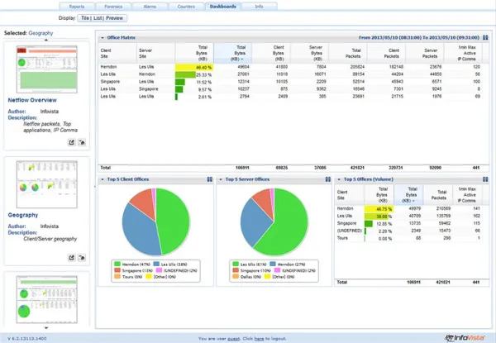Switch display to Preview mode
The image size is (496, 343).
115,17
